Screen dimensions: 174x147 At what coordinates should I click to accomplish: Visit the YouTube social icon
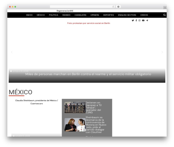point(143,21)
